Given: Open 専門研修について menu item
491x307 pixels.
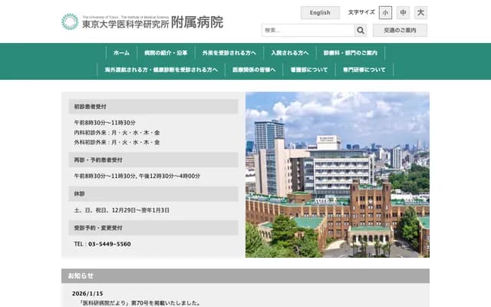Looking at the screenshot, I should 364,70.
